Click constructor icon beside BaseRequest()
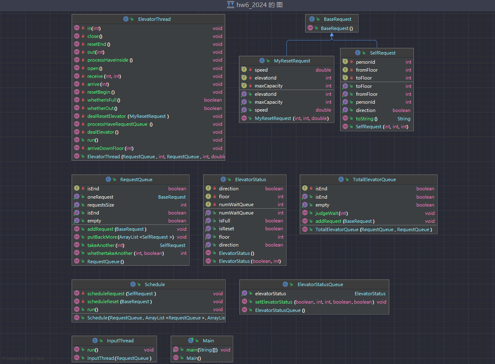The width and height of the screenshot is (495, 364). click(x=310, y=28)
